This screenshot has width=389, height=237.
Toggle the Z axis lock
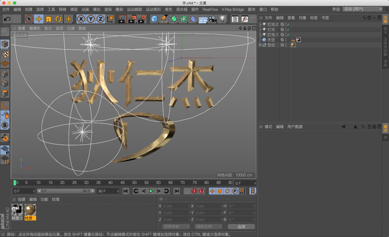[100, 19]
